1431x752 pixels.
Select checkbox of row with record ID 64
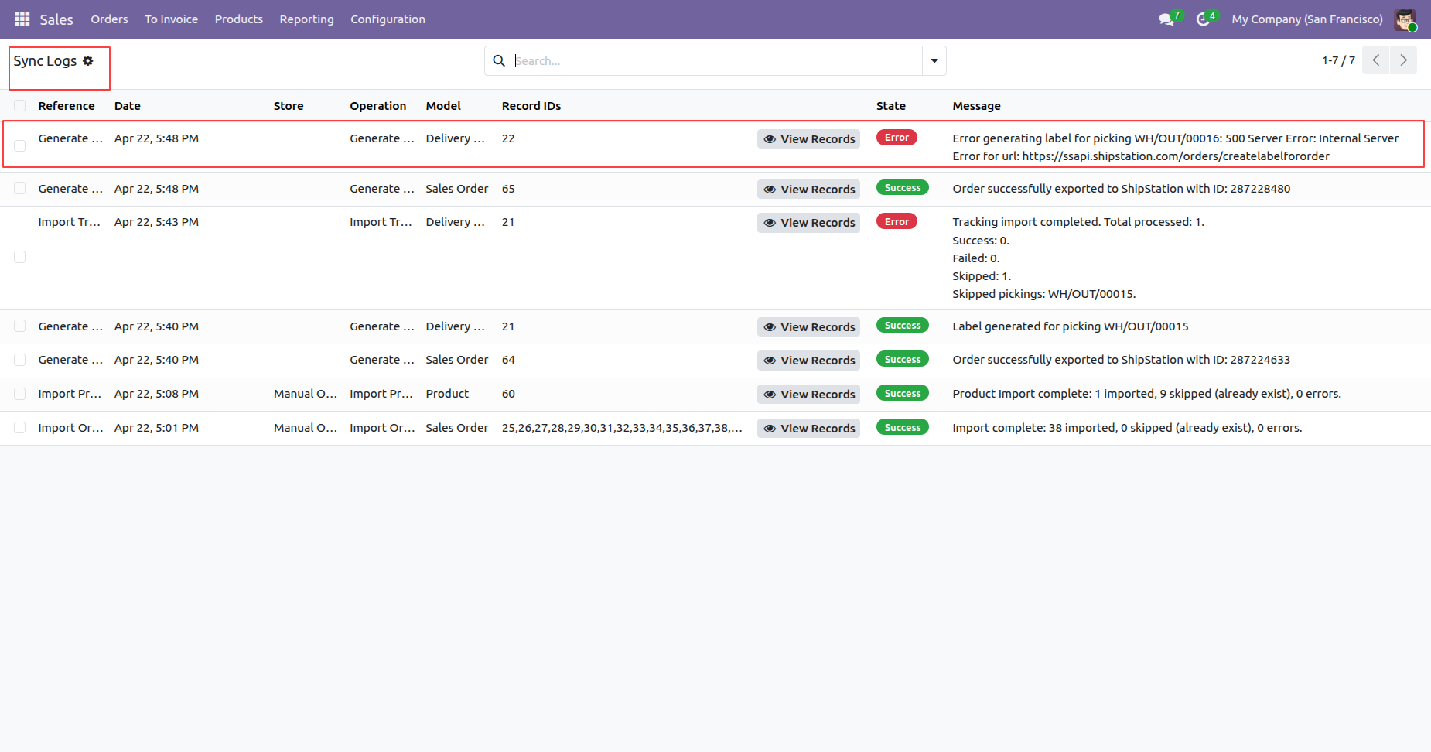pyautogui.click(x=20, y=360)
